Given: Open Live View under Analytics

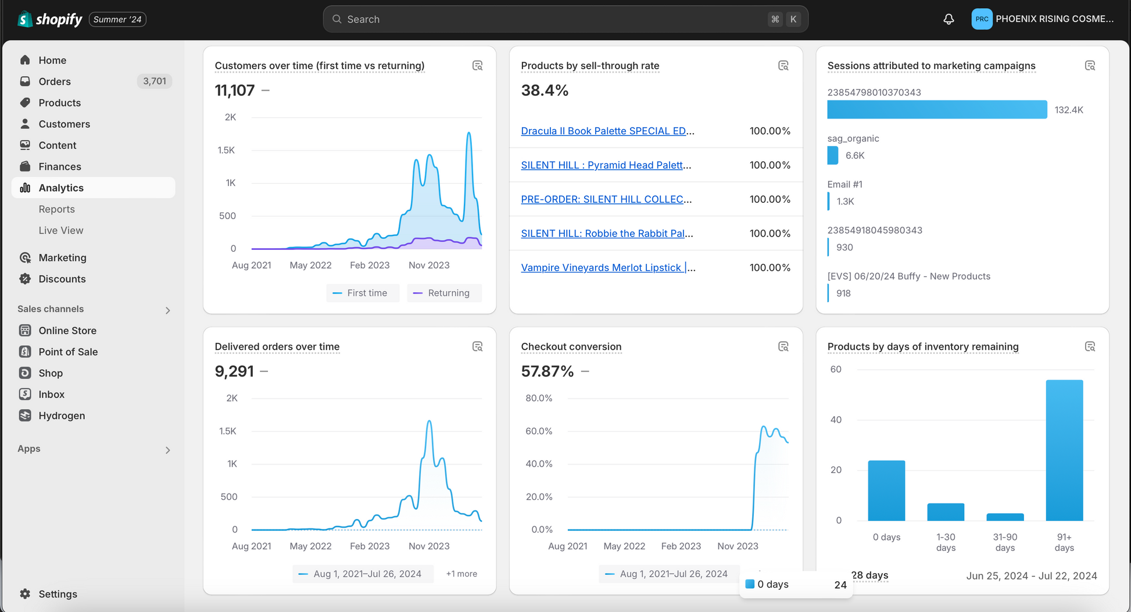Looking at the screenshot, I should [61, 230].
